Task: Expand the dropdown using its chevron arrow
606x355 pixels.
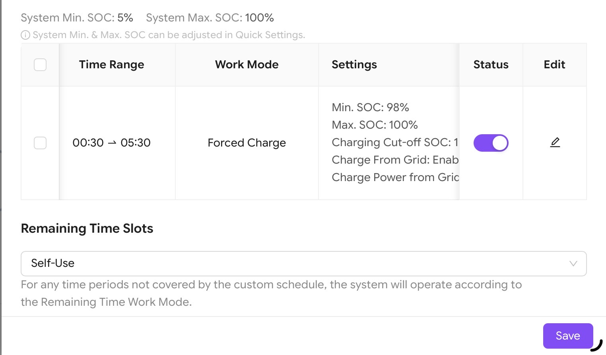Action: [573, 264]
